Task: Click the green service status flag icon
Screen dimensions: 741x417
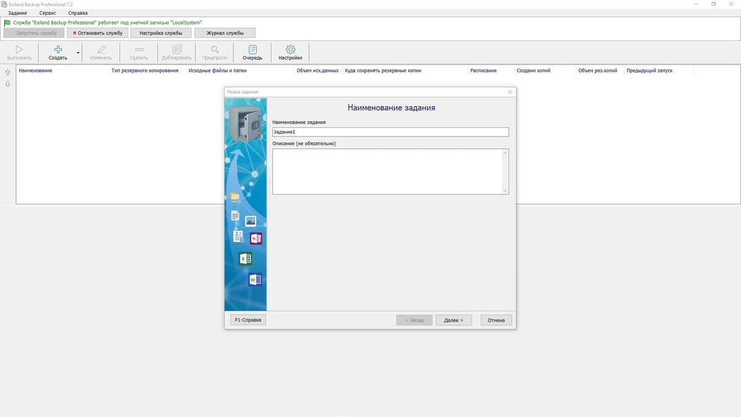Action: coord(7,23)
